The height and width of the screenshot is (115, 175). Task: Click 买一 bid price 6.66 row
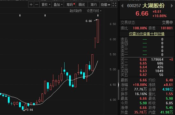[147, 59]
